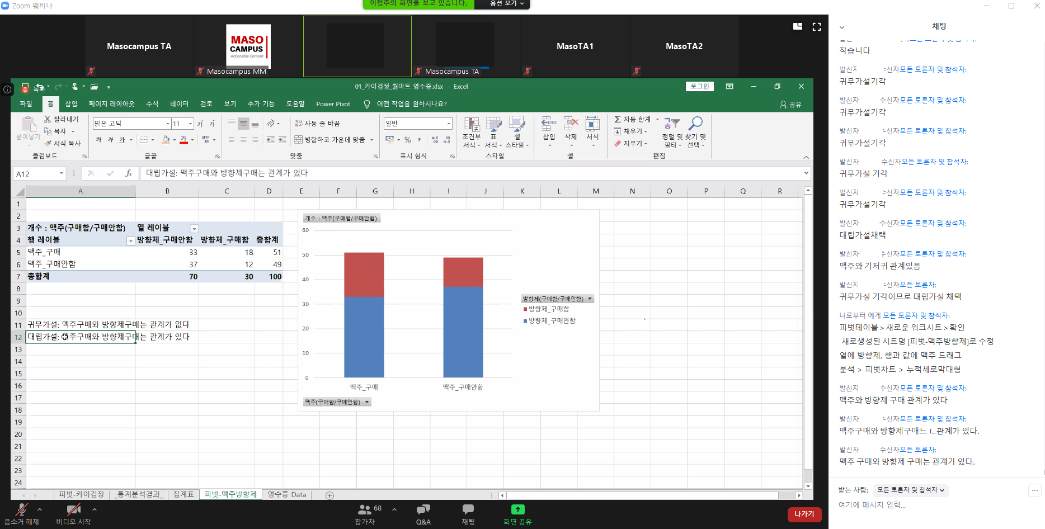1045x529 pixels.
Task: Click the green screen share (화면 공유) icon
Action: click(x=517, y=509)
